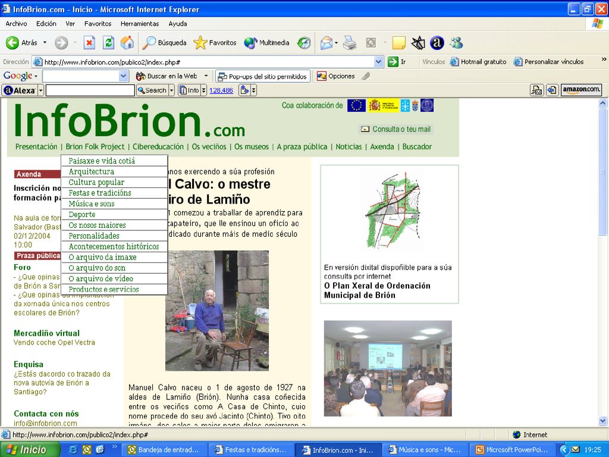Open the Favoritos menu in menu bar
This screenshot has width=609, height=457.
[98, 24]
